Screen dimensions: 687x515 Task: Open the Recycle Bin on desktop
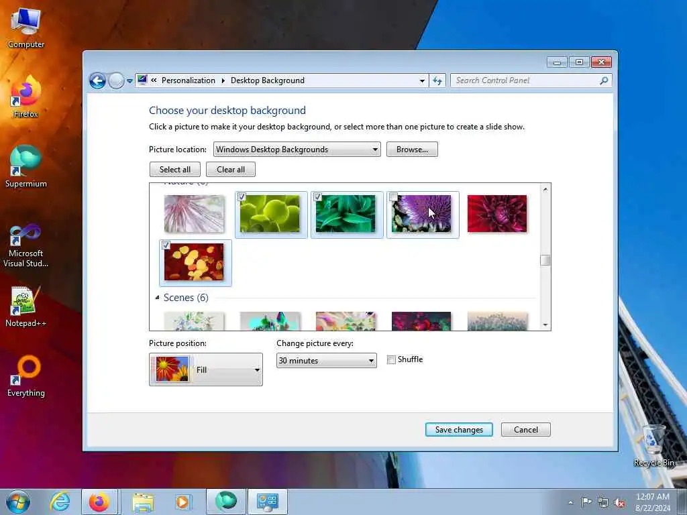(x=653, y=446)
